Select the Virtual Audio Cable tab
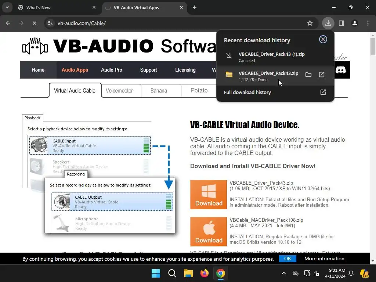 click(x=75, y=90)
